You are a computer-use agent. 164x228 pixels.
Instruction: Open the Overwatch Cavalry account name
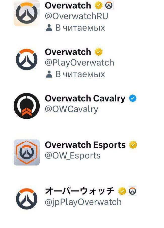coord(85,99)
